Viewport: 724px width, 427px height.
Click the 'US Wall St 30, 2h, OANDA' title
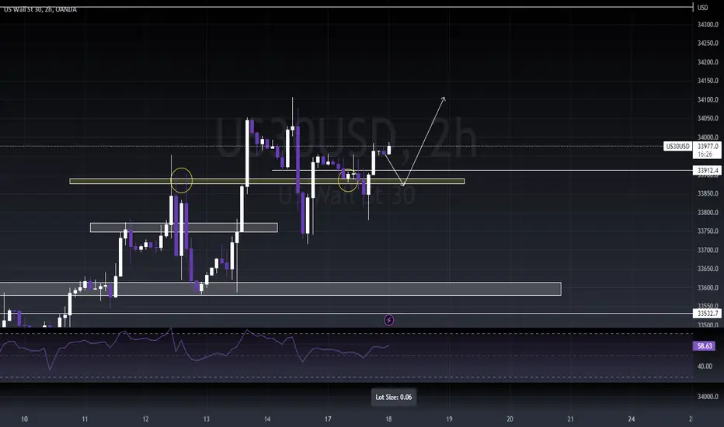coord(40,9)
